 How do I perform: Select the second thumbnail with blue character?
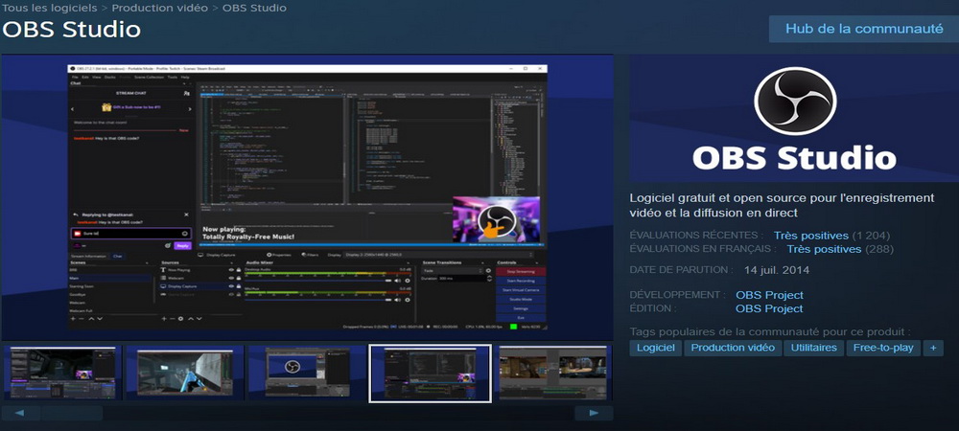click(184, 373)
